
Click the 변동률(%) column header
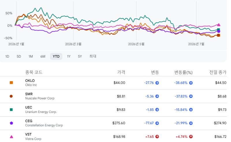[x=183, y=72]
